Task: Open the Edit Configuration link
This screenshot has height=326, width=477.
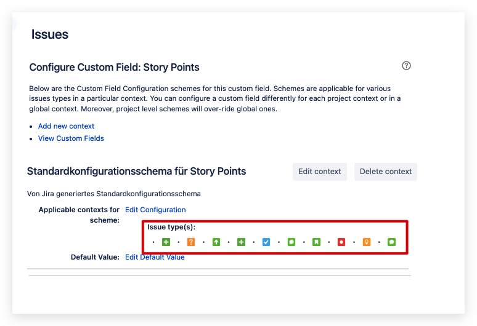Action: (x=155, y=210)
